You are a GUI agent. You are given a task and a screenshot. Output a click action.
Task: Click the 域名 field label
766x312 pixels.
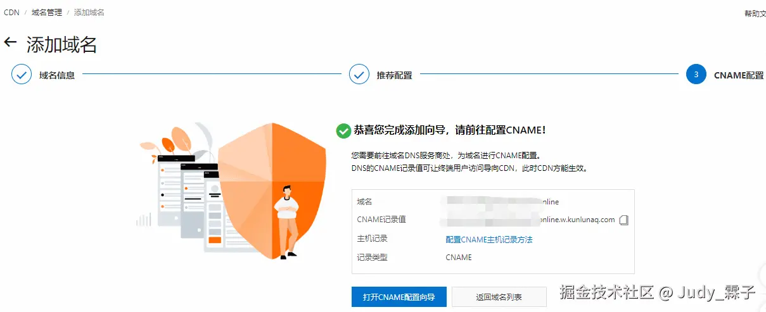click(364, 201)
